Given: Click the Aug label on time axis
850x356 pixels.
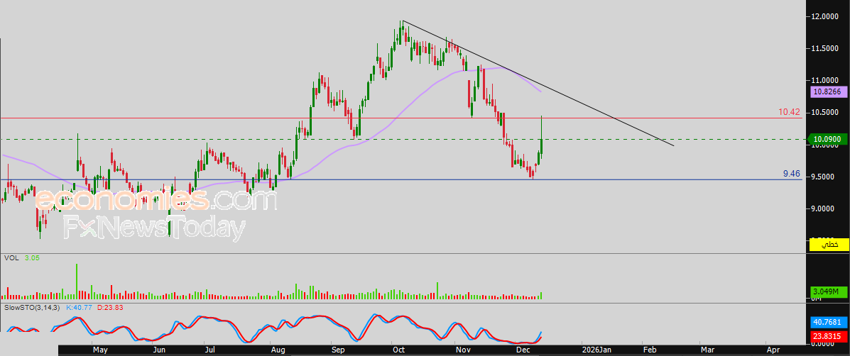Looking at the screenshot, I should (x=278, y=350).
